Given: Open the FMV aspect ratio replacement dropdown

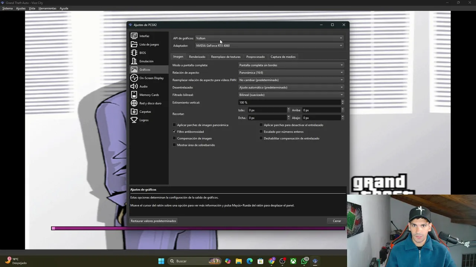Looking at the screenshot, I should click(x=291, y=80).
